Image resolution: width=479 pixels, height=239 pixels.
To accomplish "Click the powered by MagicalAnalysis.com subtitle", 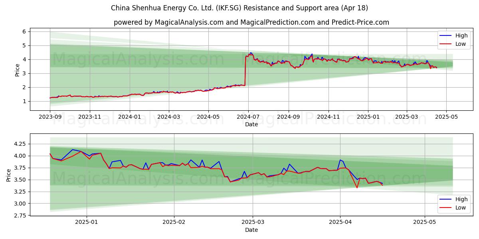I will 251,22.
